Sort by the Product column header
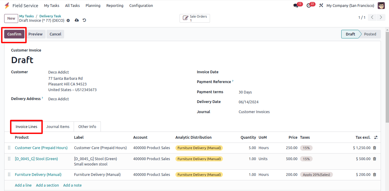 tap(22, 137)
